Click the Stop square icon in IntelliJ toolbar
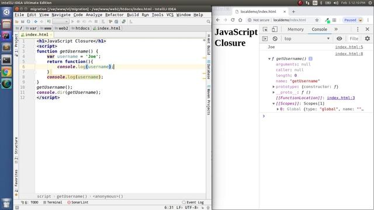 coord(96,22)
